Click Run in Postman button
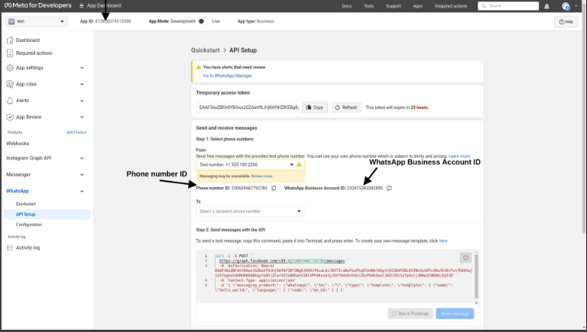587x332 pixels. click(x=410, y=314)
